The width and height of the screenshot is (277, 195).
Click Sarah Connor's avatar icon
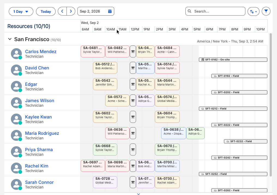[16, 184]
